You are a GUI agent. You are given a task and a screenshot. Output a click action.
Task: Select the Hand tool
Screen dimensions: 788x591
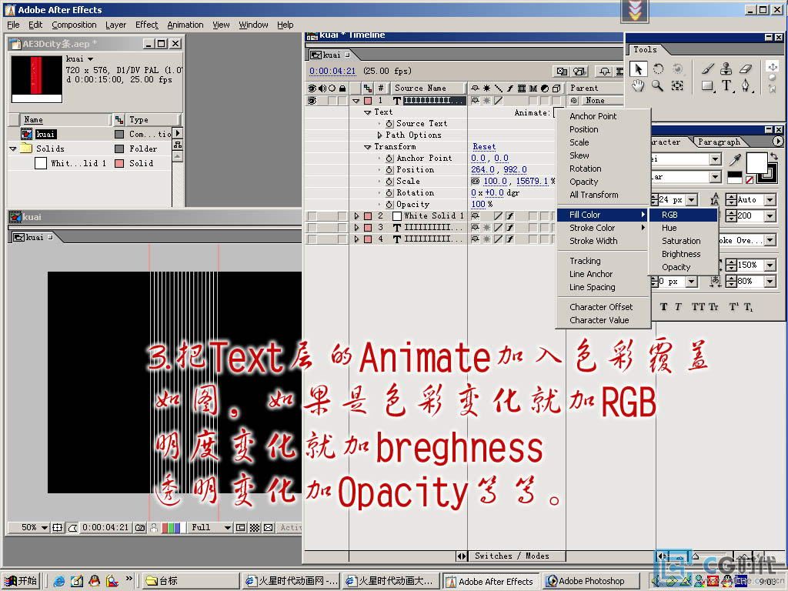coord(638,86)
